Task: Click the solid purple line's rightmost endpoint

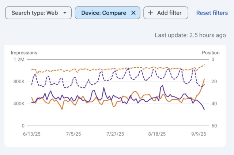Action: (204, 110)
